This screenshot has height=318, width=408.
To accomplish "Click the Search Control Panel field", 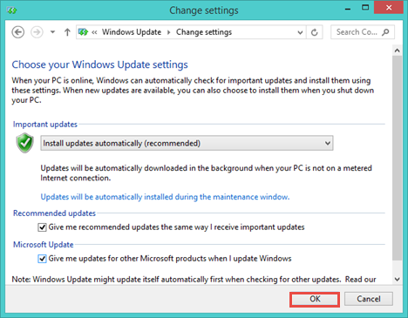I will click(x=363, y=32).
